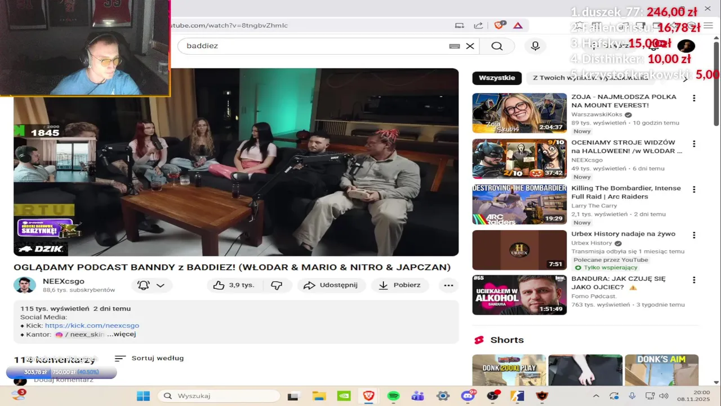Open Spotify from the taskbar

pos(393,396)
